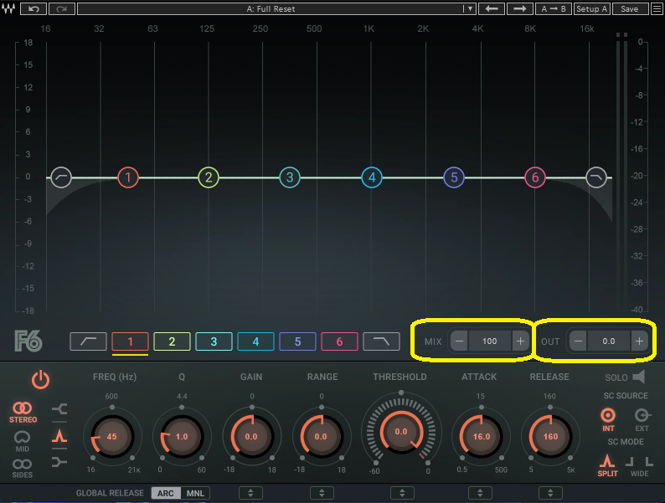Select band 3 tab
665x503 pixels.
click(x=214, y=341)
